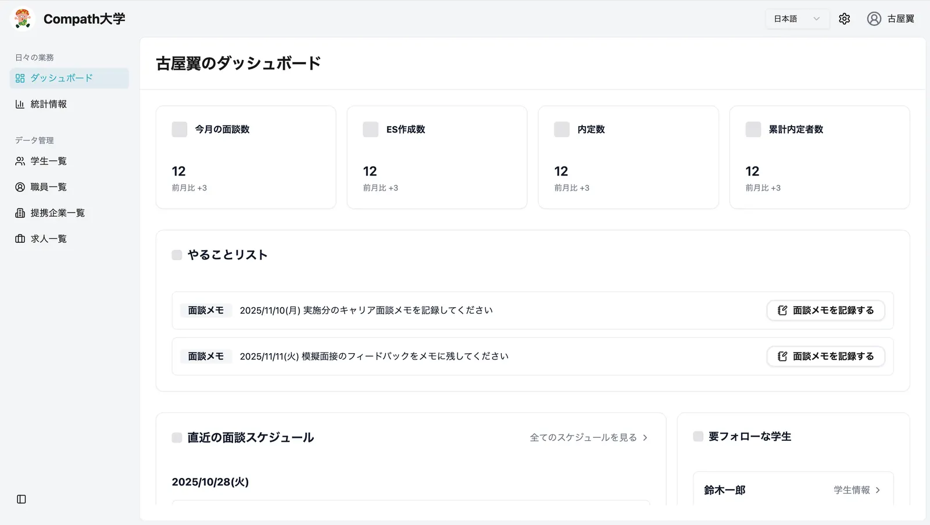The width and height of the screenshot is (930, 525).
Task: Select 求人一覧 in the sidebar
Action: coord(69,239)
